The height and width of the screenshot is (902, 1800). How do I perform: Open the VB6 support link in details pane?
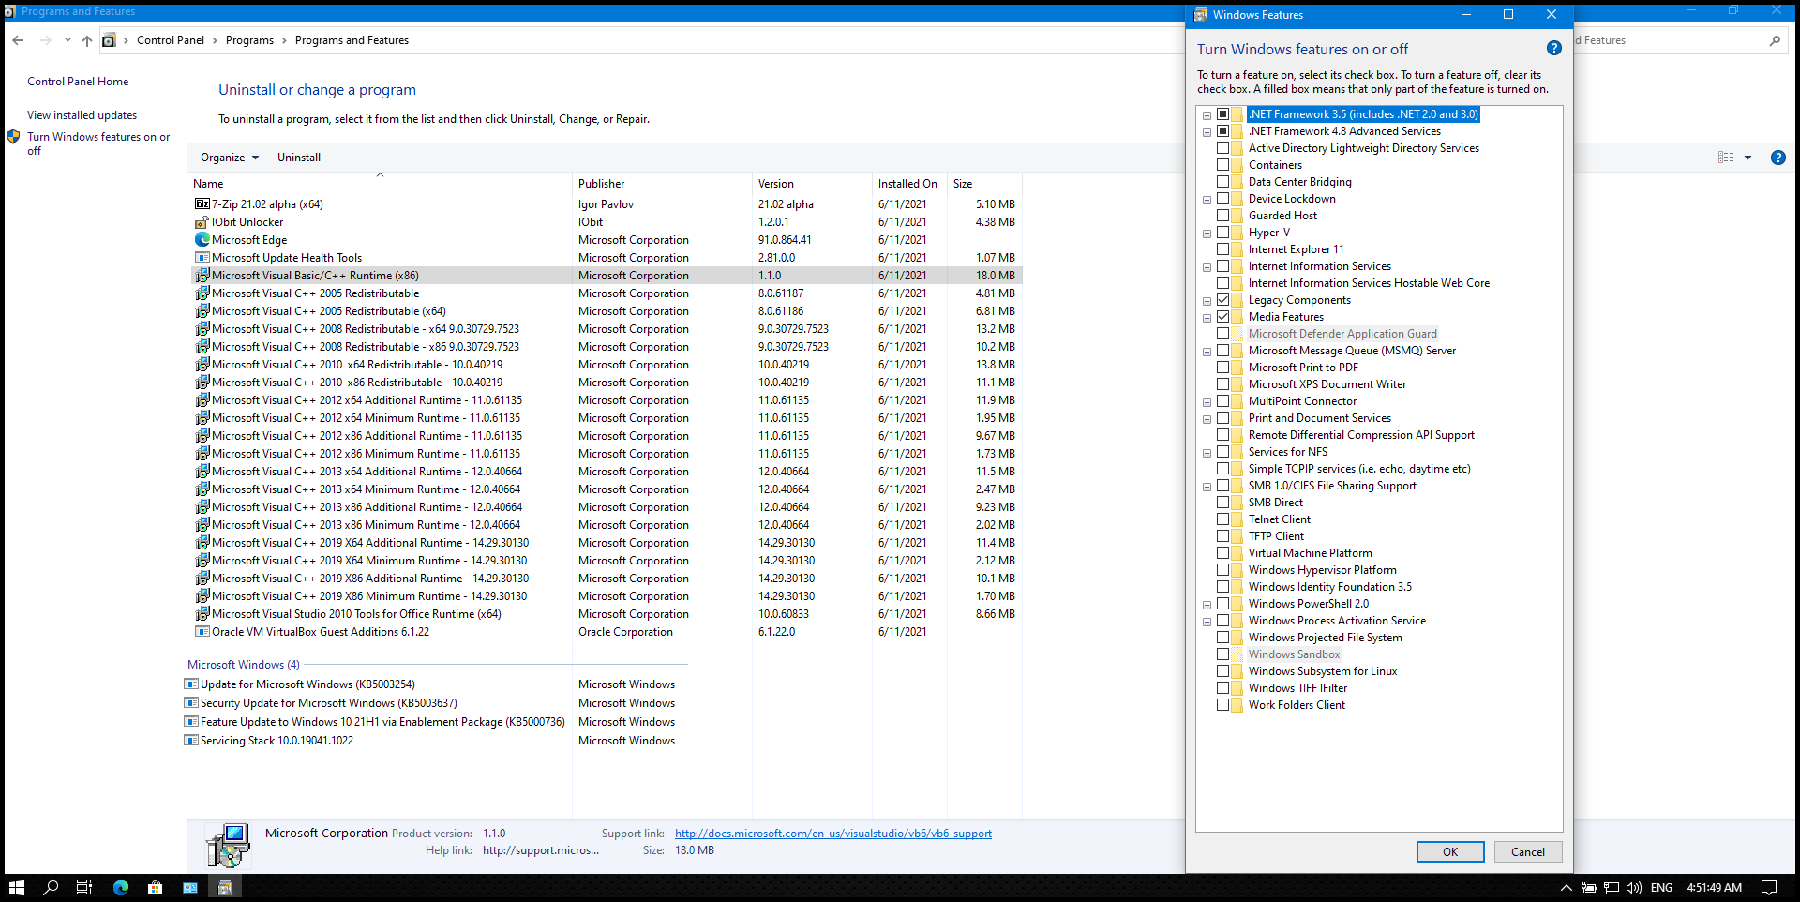point(833,833)
